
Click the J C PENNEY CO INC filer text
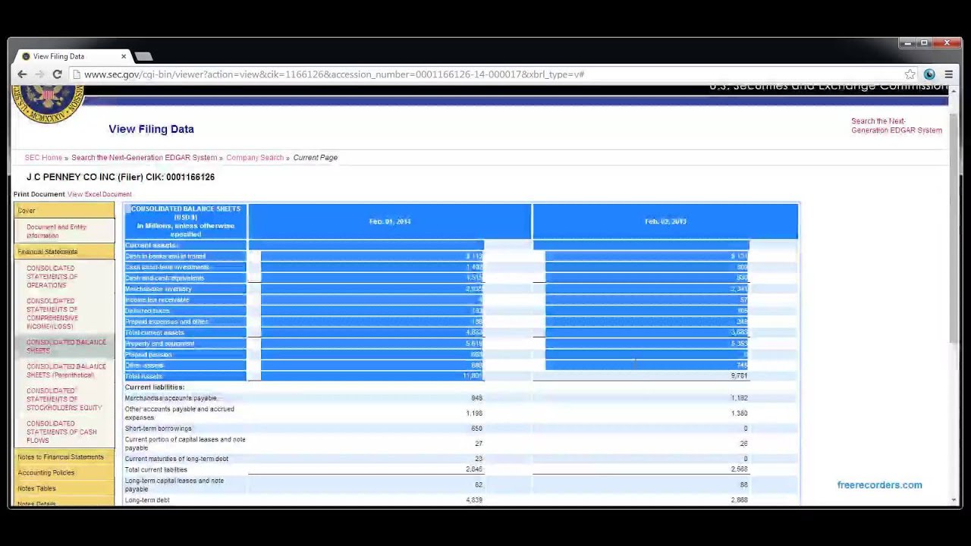pos(121,177)
